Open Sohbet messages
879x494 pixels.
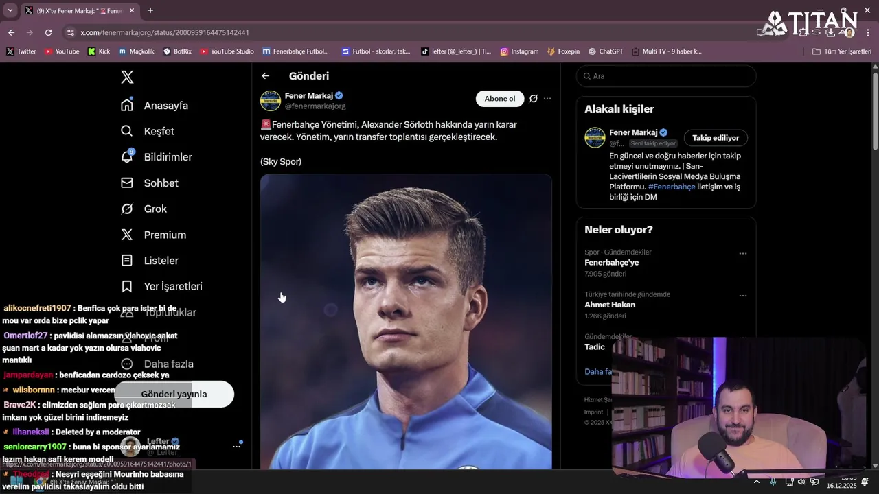161,183
